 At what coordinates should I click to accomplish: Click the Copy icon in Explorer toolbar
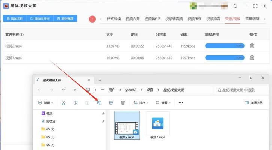coord(76,103)
